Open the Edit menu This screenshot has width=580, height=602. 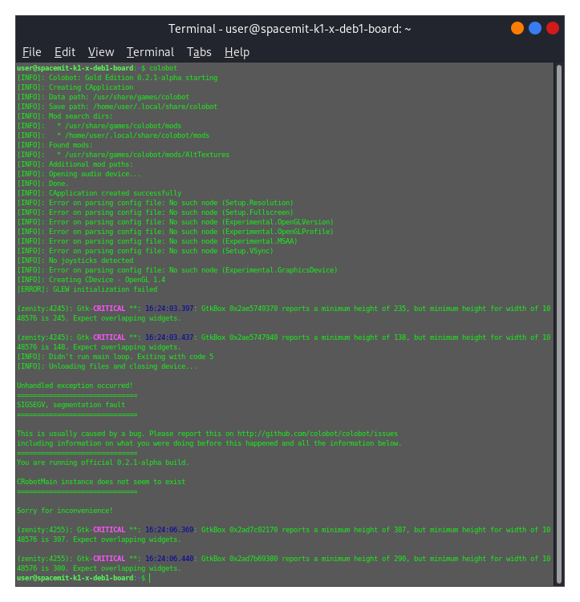click(64, 52)
